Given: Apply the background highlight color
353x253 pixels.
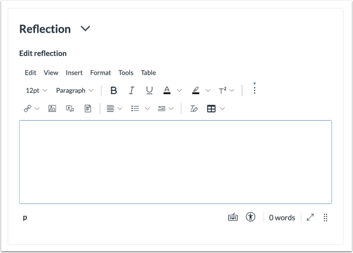Looking at the screenshot, I should 196,90.
